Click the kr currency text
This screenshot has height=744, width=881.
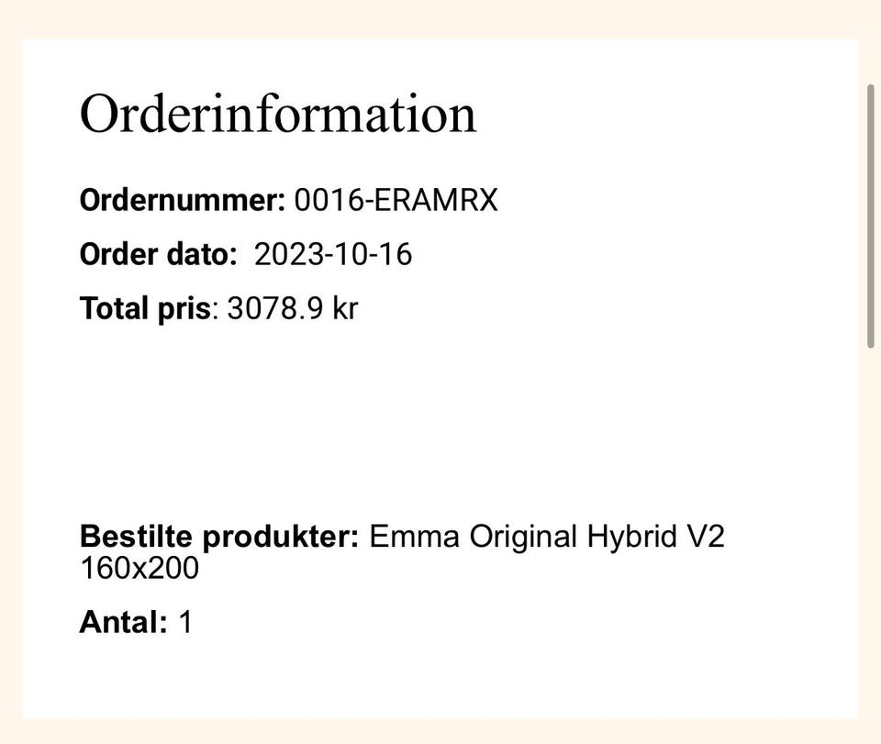[x=345, y=308]
